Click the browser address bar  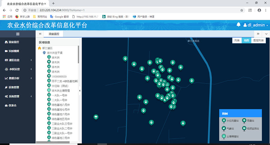tap(135, 10)
